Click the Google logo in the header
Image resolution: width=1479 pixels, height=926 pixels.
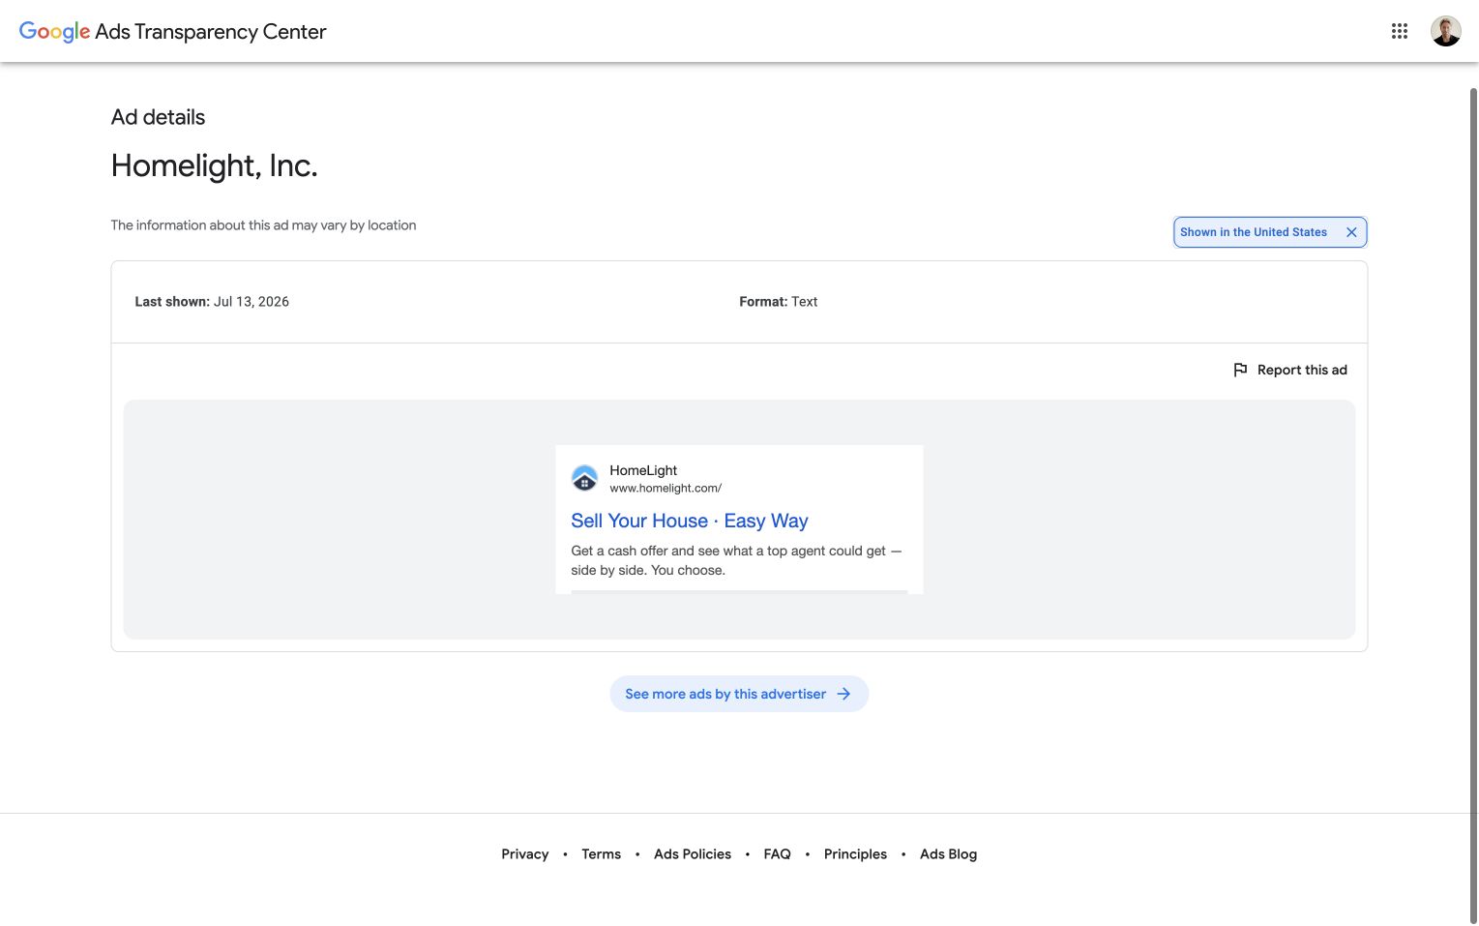click(54, 32)
